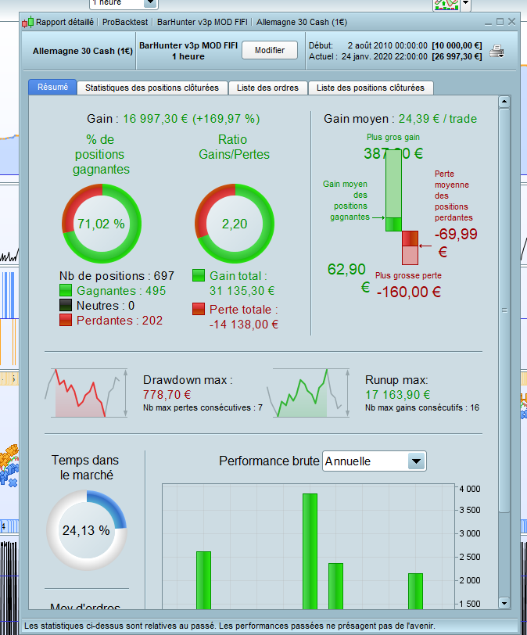Open the chart icon dropdown arrow above the window
The image size is (527, 635).
pos(466,4)
